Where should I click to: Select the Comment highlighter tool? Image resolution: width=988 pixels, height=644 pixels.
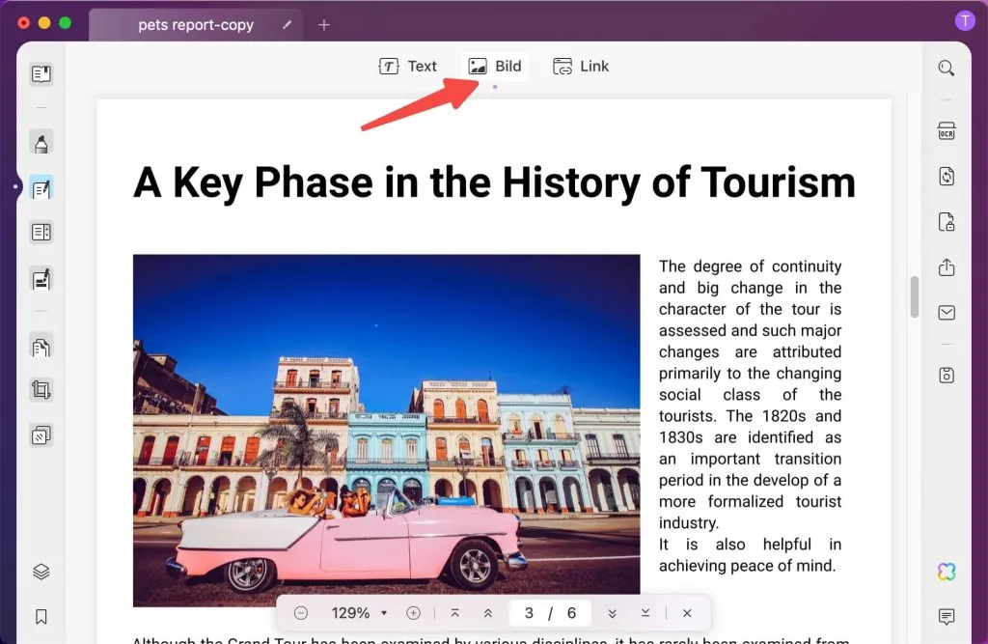41,144
